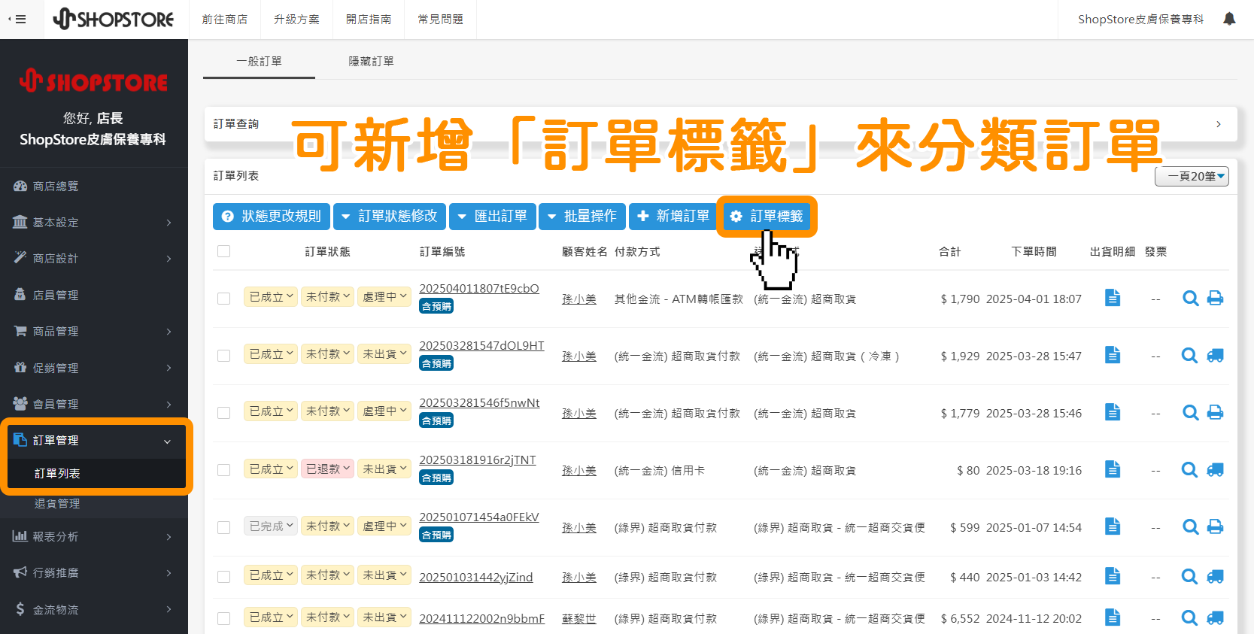Open shipping detail document for order 202503281546f5nwNt
1254x634 pixels.
(x=1113, y=412)
